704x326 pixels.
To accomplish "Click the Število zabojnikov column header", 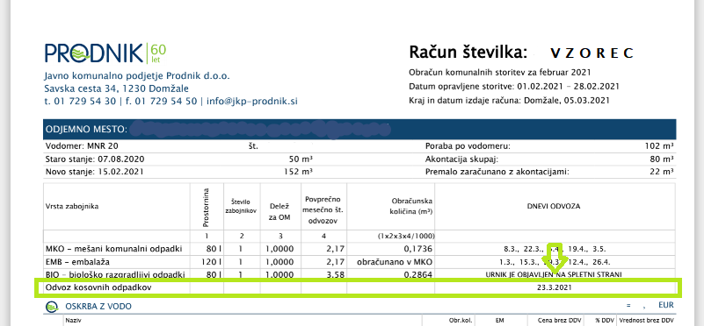I will 242,206.
